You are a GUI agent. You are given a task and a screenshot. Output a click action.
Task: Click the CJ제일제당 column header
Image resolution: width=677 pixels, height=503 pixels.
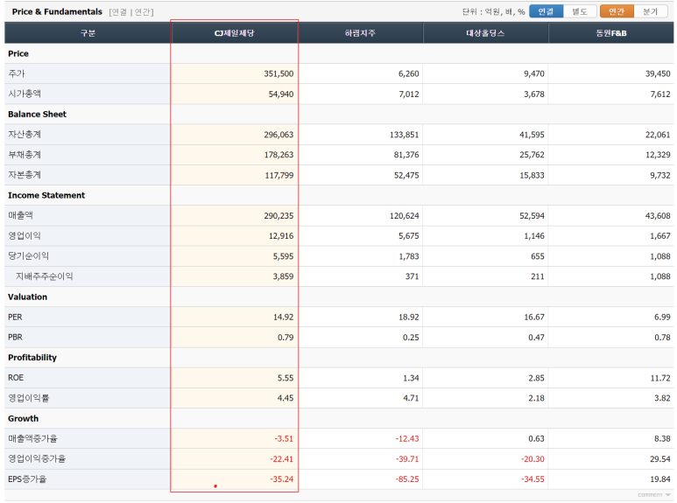[235, 33]
